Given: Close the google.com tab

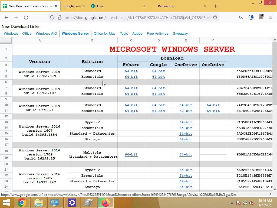Looking at the screenshot, I should tap(84, 6).
